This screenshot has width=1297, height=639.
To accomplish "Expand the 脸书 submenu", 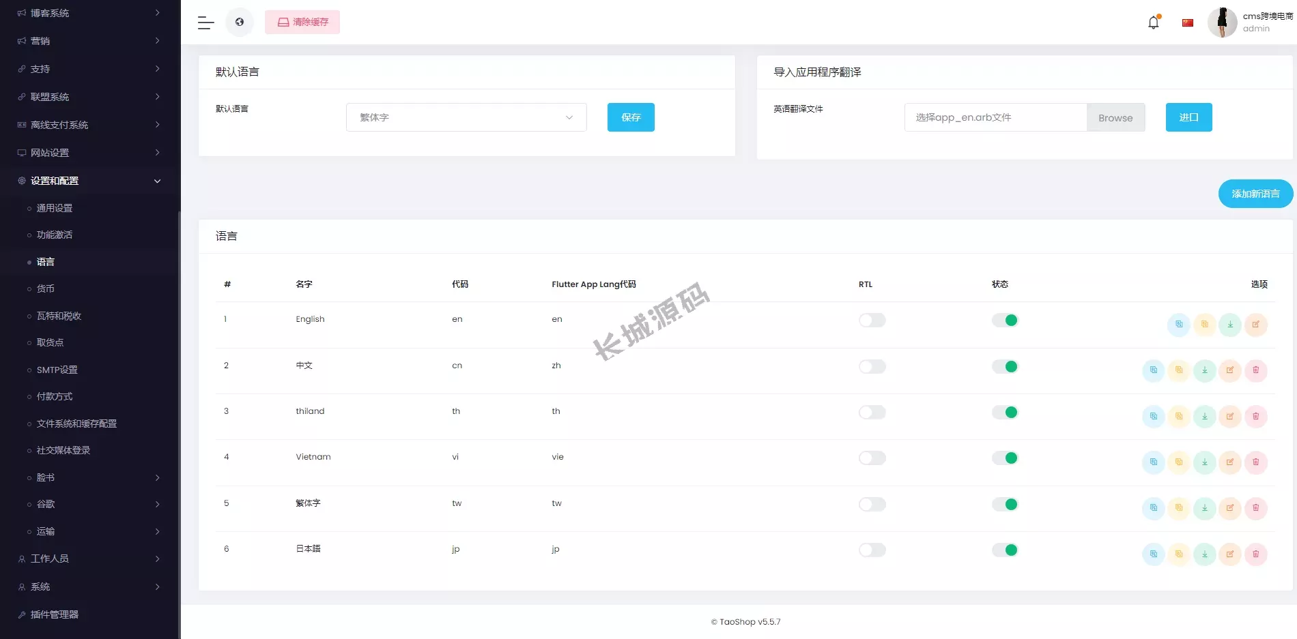I will click(90, 477).
